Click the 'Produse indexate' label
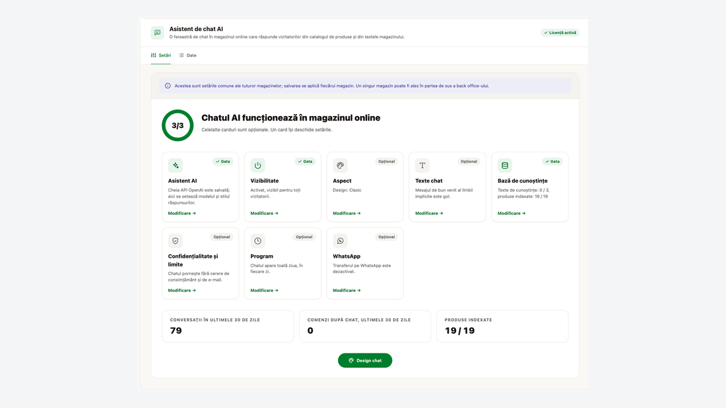Image resolution: width=726 pixels, height=408 pixels. click(468, 320)
